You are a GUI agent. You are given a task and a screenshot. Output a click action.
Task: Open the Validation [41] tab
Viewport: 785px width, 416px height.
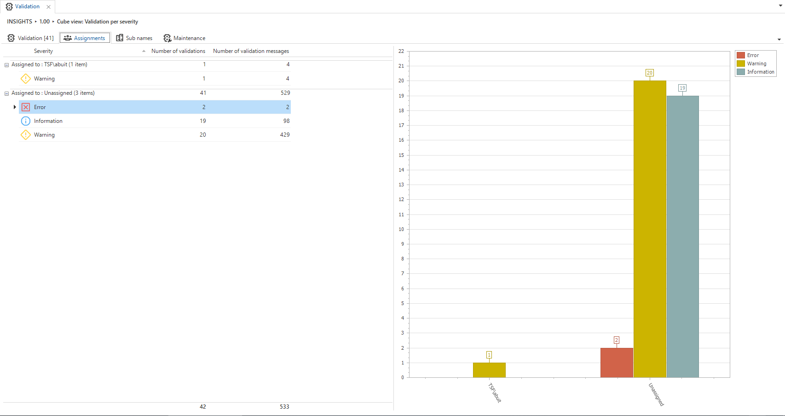pyautogui.click(x=31, y=38)
